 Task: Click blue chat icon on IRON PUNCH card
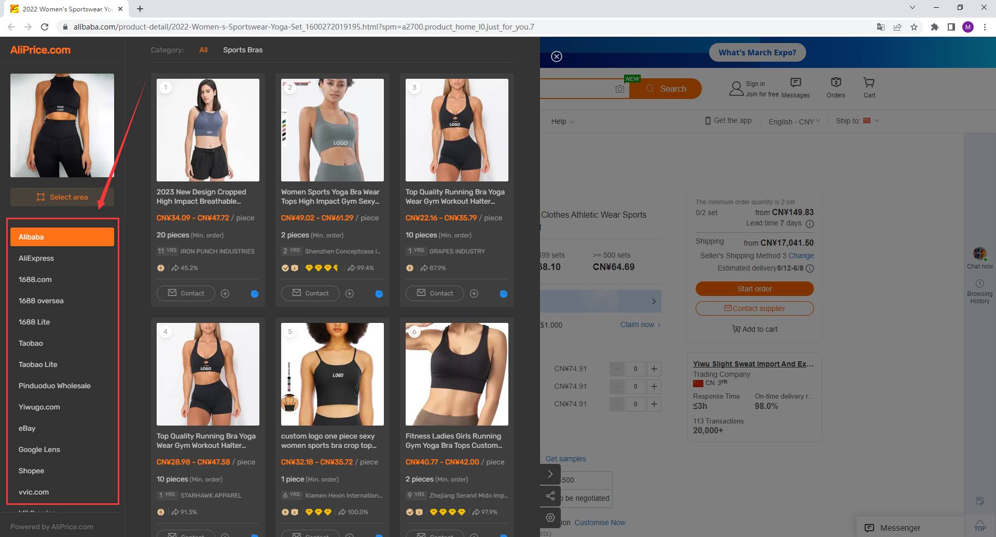click(x=255, y=294)
